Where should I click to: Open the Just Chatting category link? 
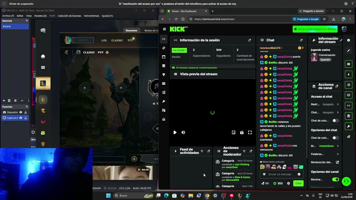coord(242,164)
